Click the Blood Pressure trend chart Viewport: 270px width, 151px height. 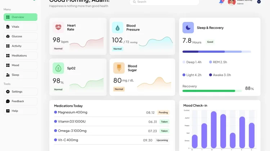156,43
